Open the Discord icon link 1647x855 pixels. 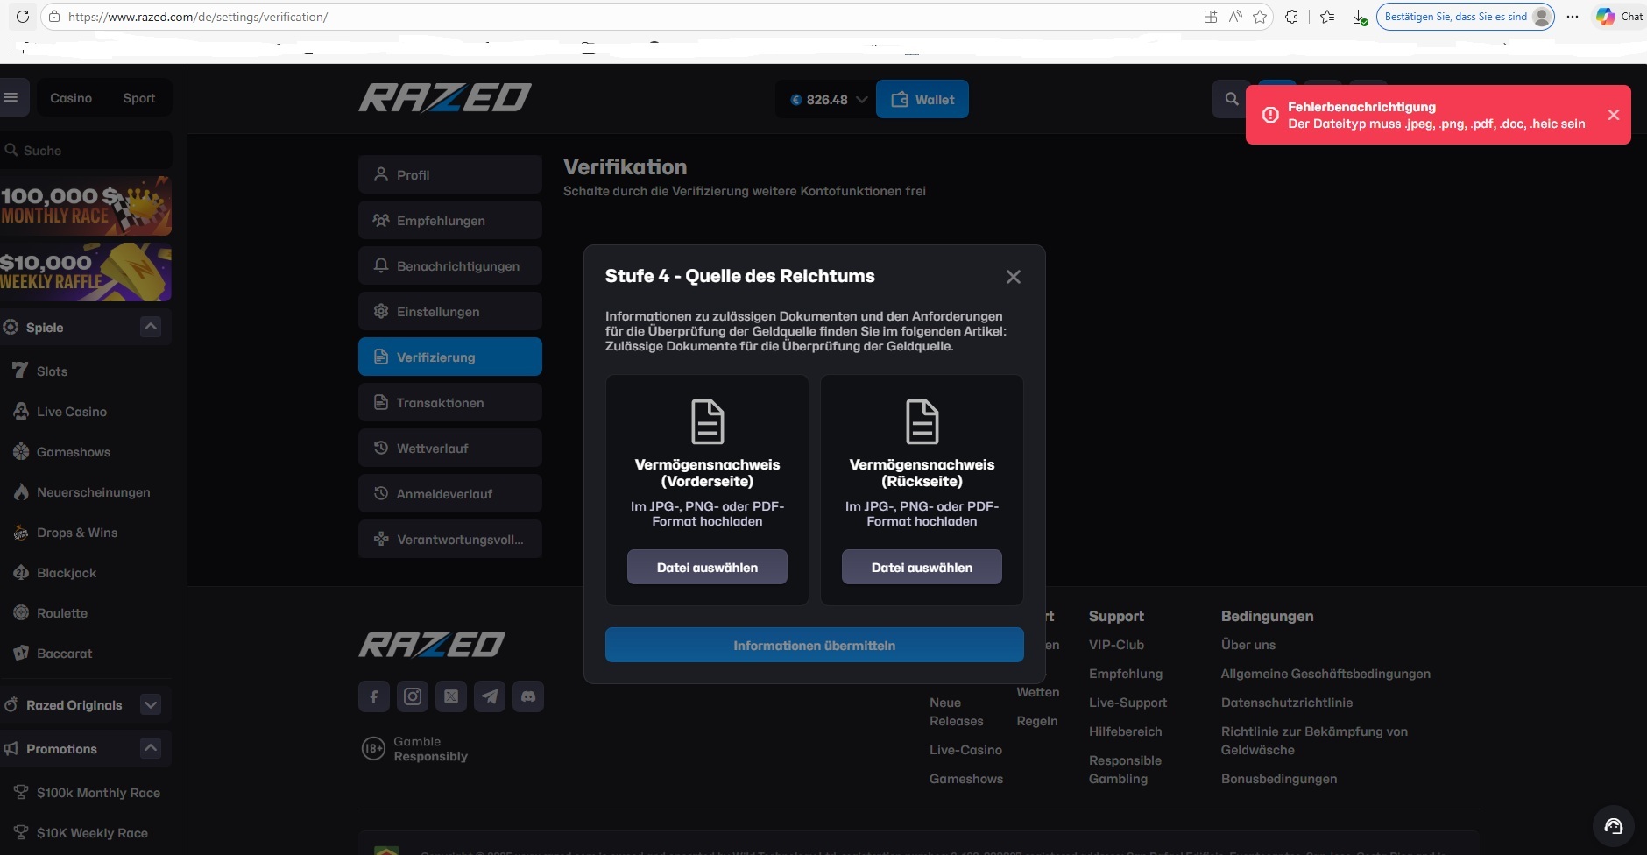tap(528, 696)
